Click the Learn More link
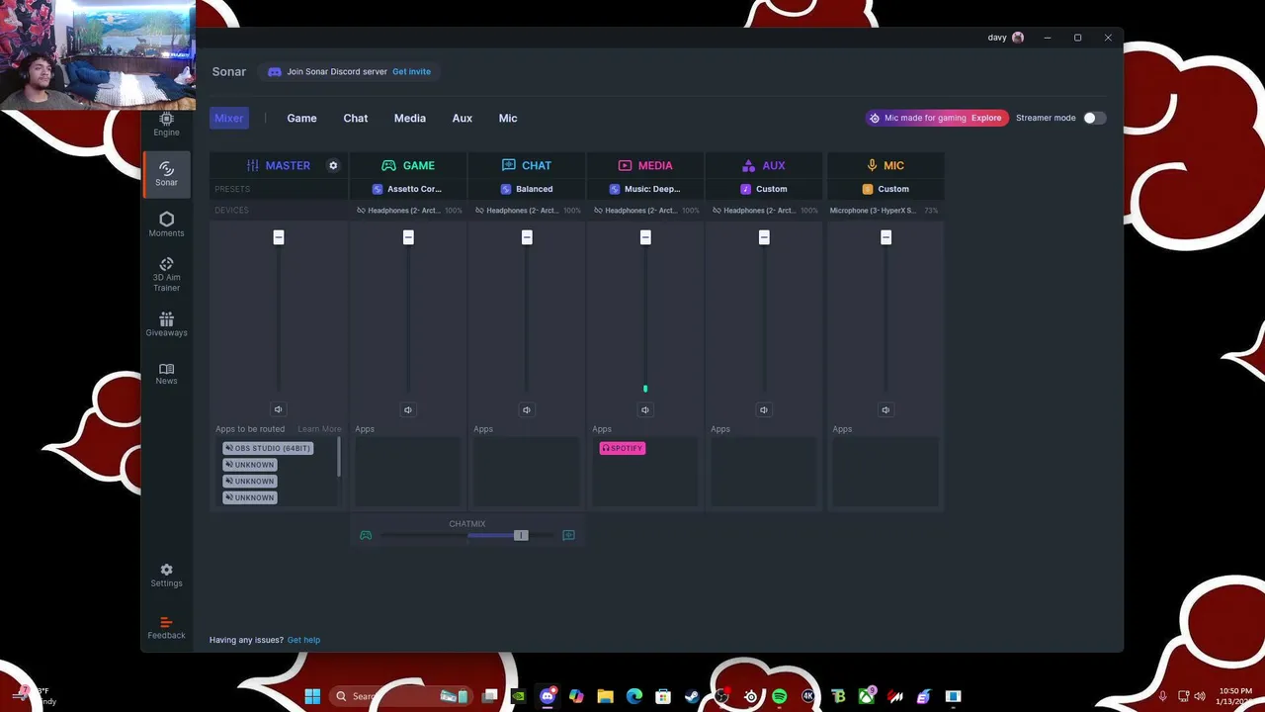1265x712 pixels. click(319, 429)
